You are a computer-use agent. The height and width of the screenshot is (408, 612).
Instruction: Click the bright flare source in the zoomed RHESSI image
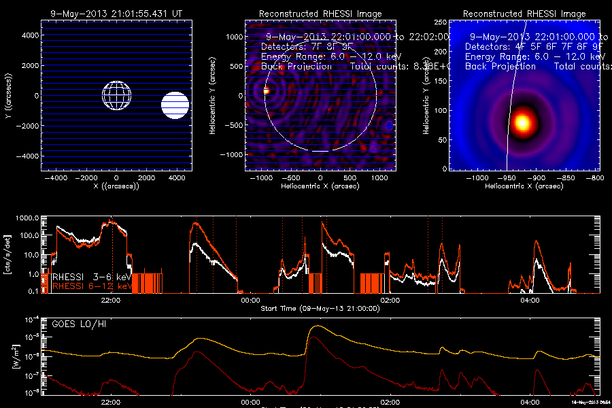pos(522,122)
